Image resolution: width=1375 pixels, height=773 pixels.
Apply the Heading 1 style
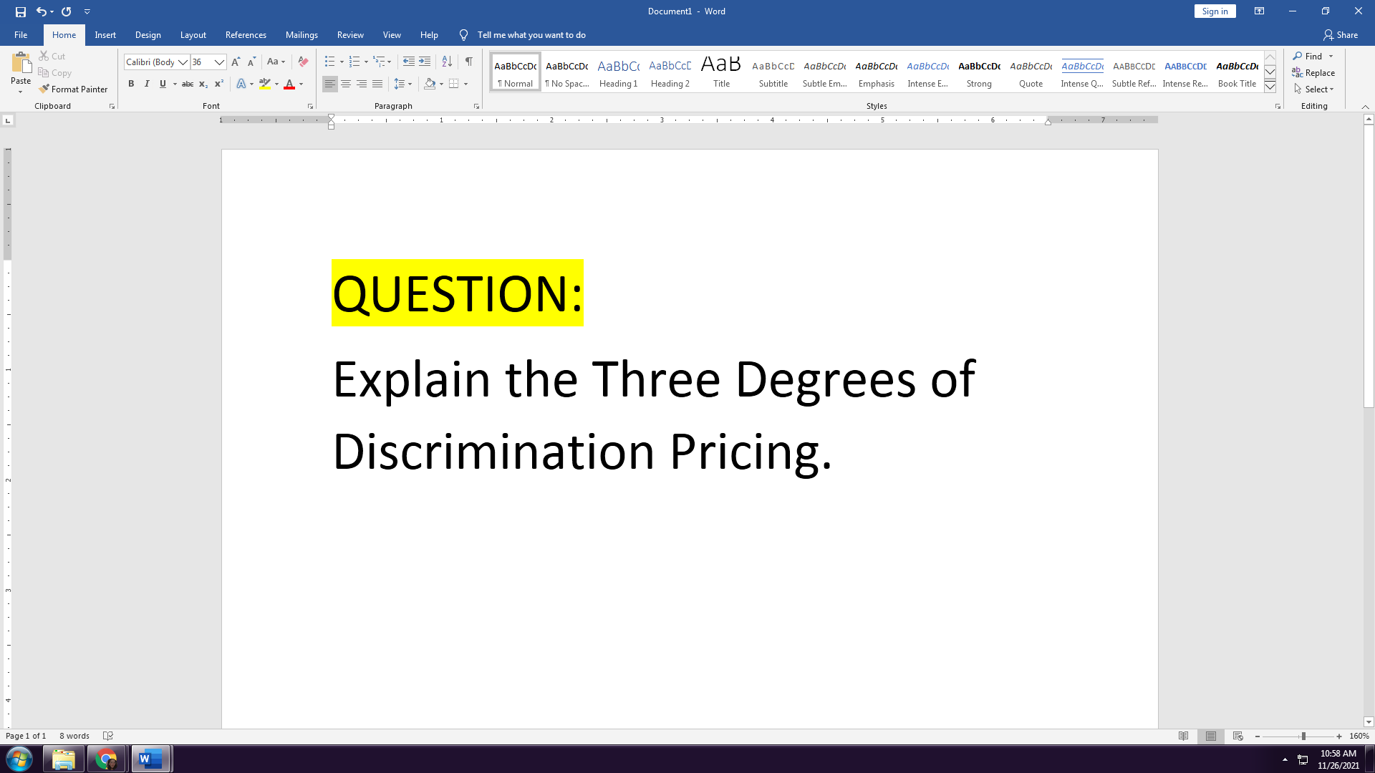point(618,72)
